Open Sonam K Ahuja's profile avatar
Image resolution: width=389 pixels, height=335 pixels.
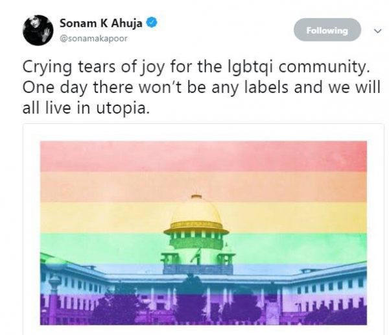pos(38,31)
